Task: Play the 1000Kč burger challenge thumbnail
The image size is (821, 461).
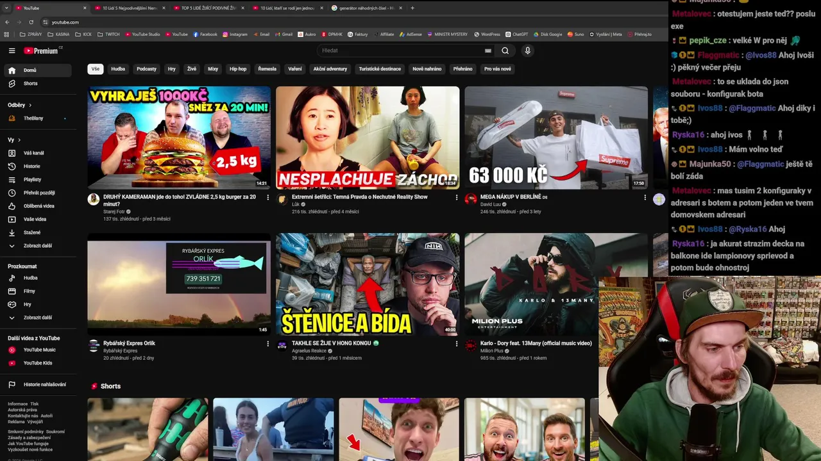Action: click(179, 138)
